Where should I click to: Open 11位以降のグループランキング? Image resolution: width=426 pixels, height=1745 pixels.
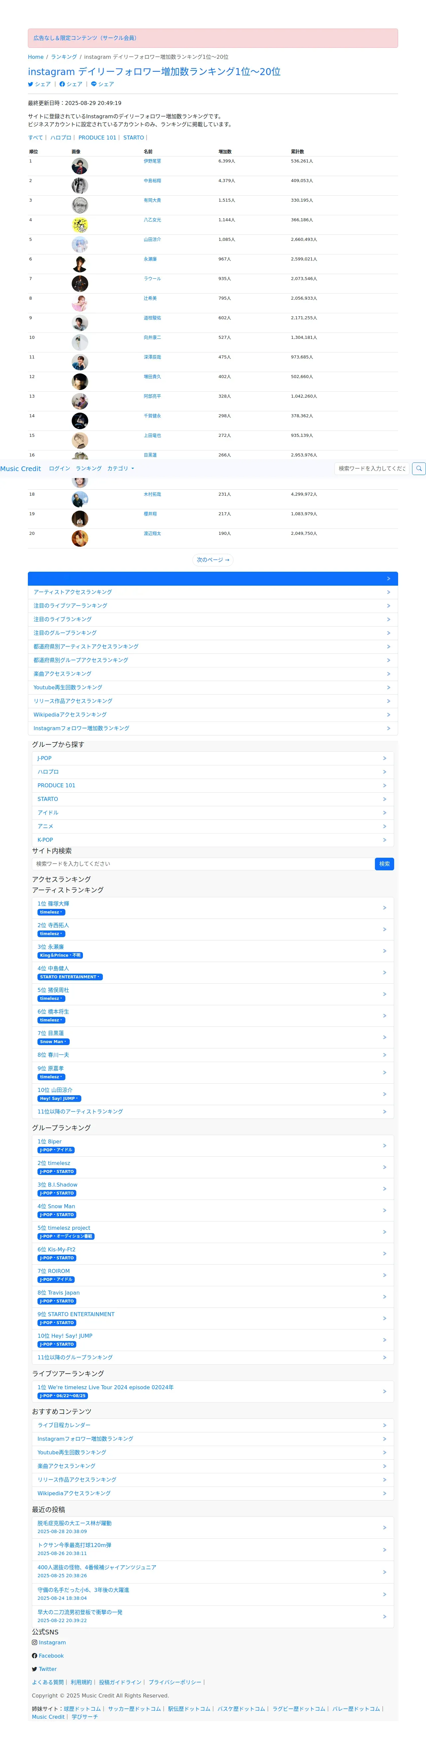(x=212, y=1358)
